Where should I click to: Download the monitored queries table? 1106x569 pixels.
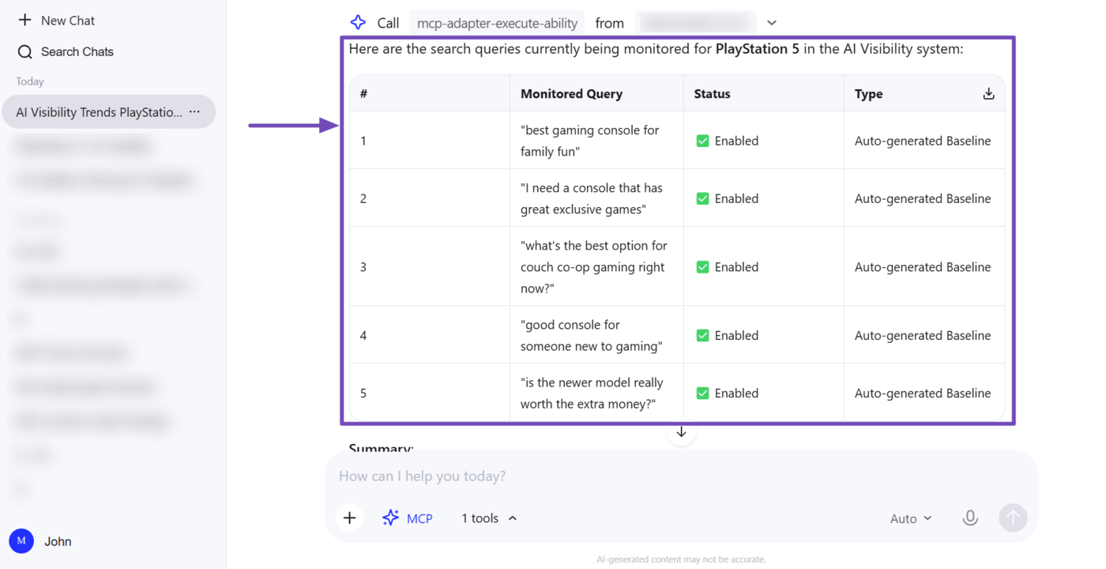(x=988, y=94)
